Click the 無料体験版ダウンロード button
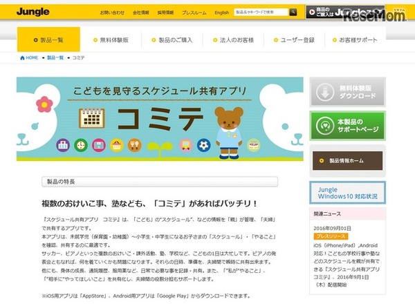Viewport: 415px width, 304px height. tap(347, 92)
